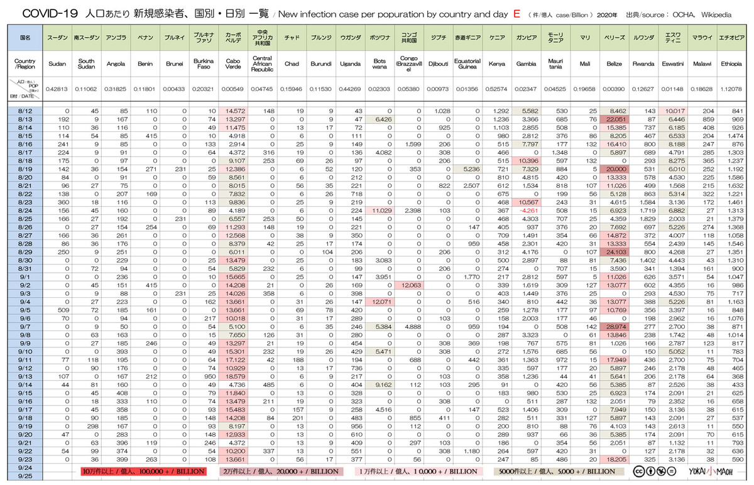Click the 5000+ per billion legend swatch
Image resolution: width=754 pixels, height=485 pixels.
(559, 471)
